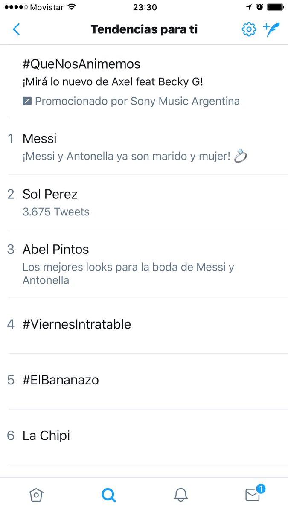Tap the back arrow icon
The width and height of the screenshot is (288, 512).
coord(16,29)
